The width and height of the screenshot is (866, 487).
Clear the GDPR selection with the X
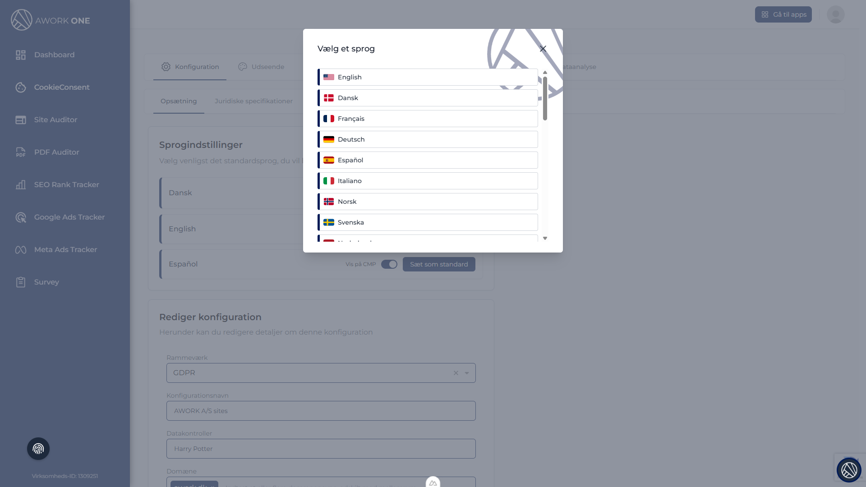(456, 373)
